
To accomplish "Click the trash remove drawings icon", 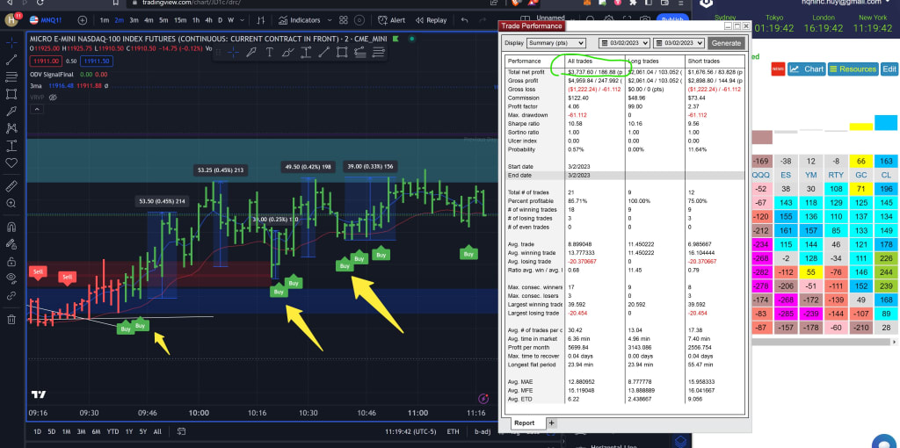I will [11, 319].
